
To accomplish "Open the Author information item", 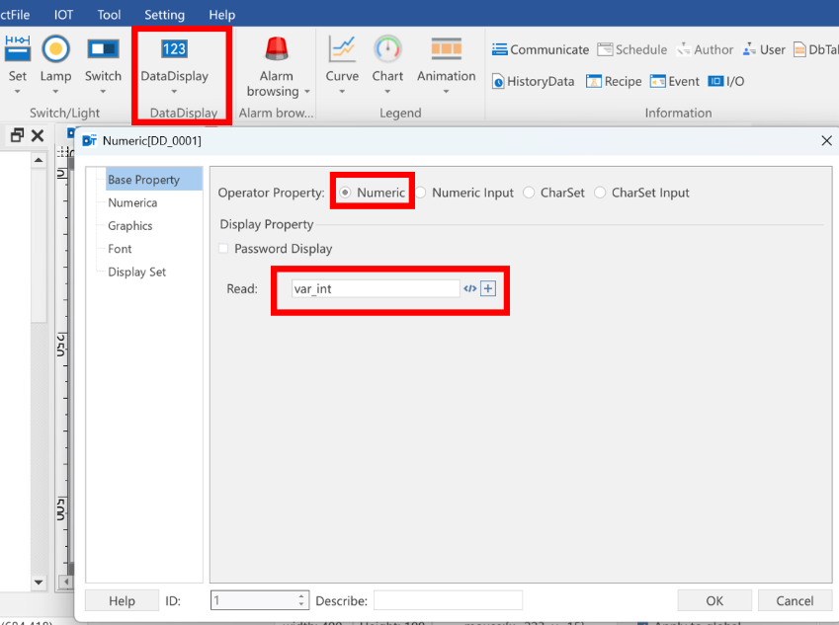I will tap(705, 49).
